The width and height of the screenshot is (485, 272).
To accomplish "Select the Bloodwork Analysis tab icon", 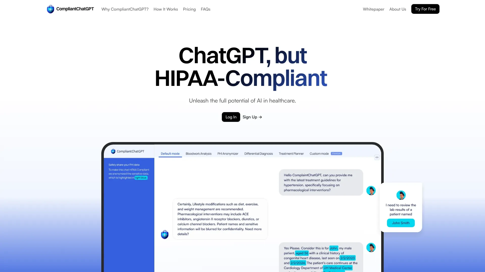I will [199, 153].
